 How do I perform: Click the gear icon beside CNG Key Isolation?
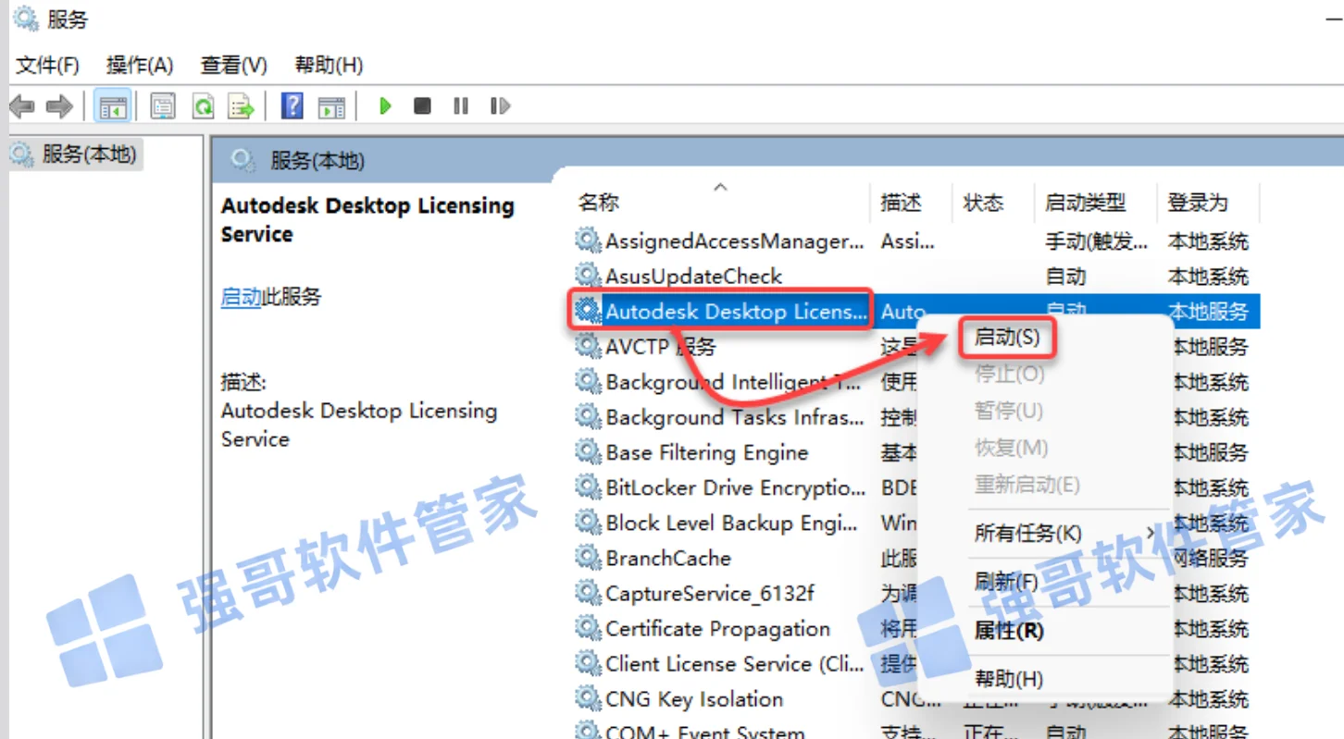point(588,697)
